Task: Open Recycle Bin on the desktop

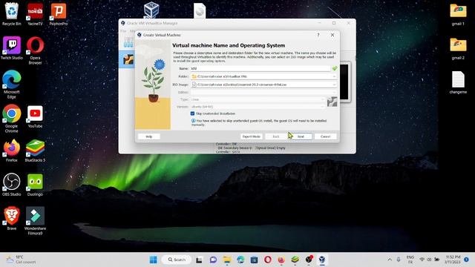Action: tap(12, 13)
